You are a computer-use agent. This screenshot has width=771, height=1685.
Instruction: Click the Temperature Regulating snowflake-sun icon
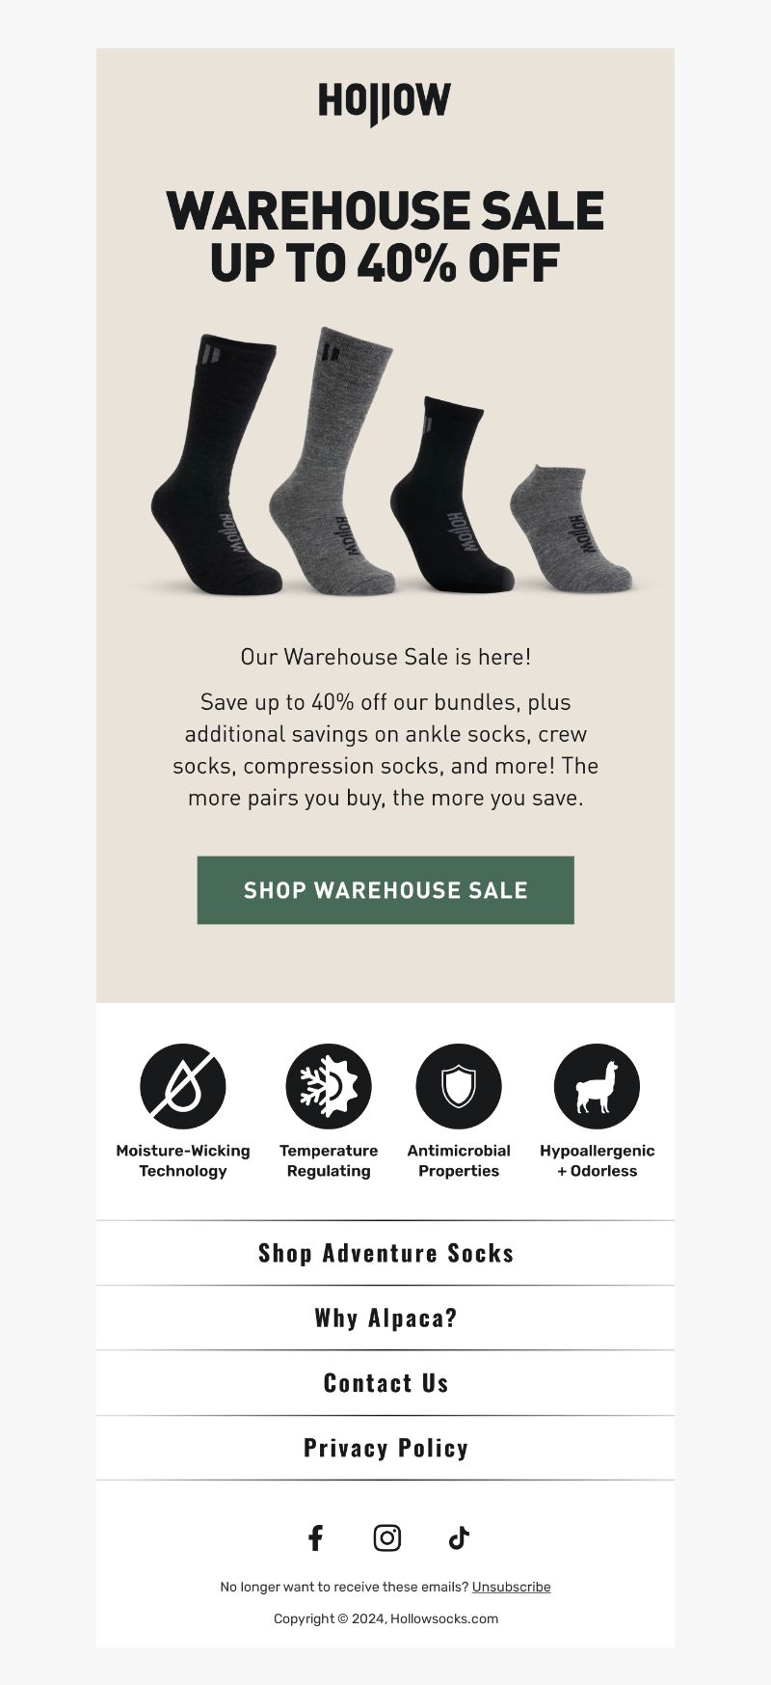coord(329,1086)
